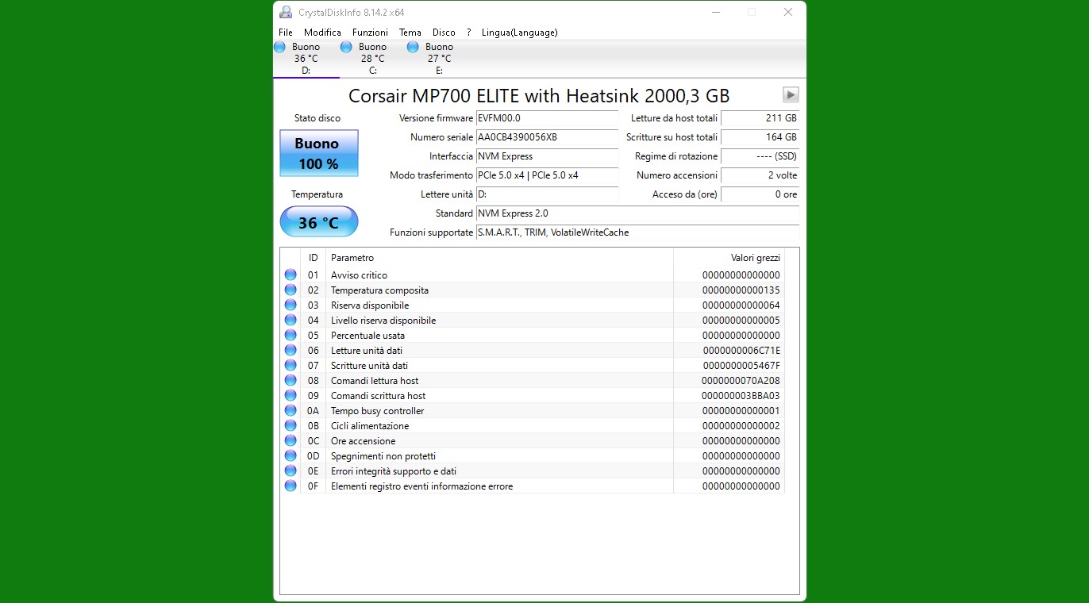Click the status orb for Temperatura composita
The height and width of the screenshot is (603, 1089).
point(291,290)
